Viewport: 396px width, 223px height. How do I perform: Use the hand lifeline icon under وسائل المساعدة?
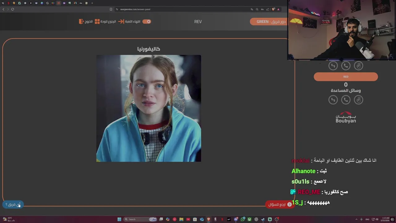pos(358,100)
